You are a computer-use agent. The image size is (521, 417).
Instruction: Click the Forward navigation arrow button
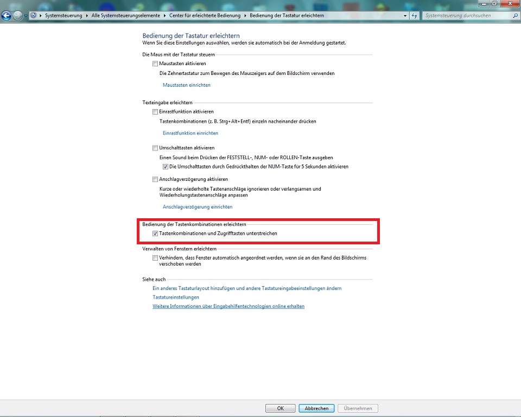tap(18, 16)
